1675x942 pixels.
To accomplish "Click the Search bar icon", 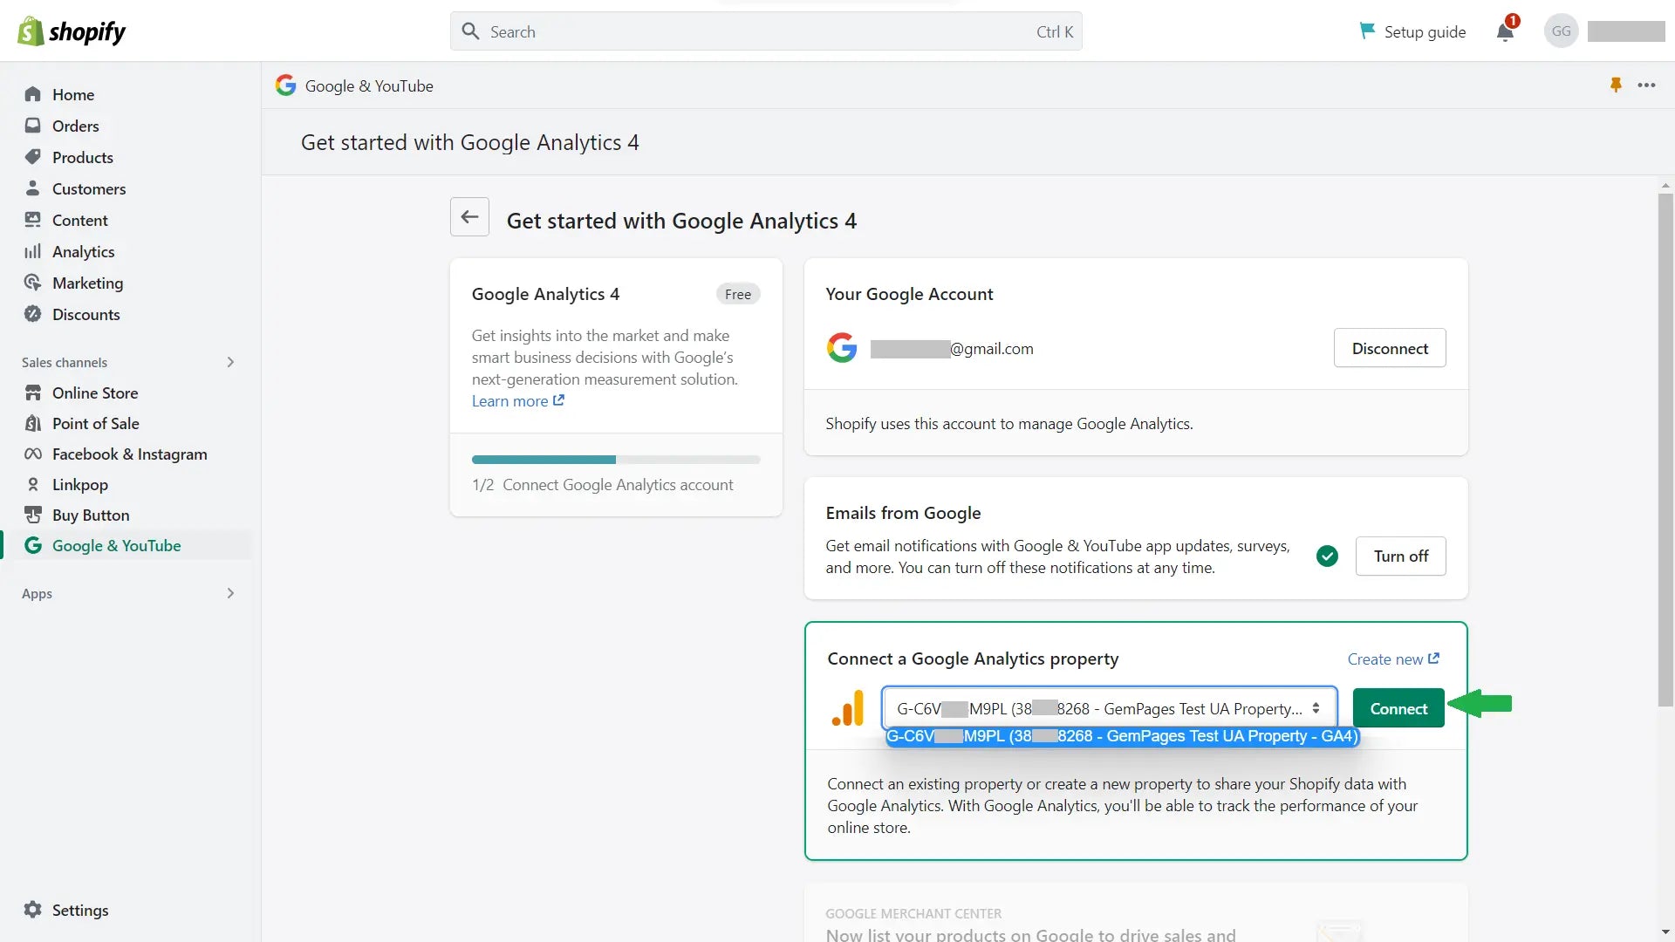I will tap(470, 31).
